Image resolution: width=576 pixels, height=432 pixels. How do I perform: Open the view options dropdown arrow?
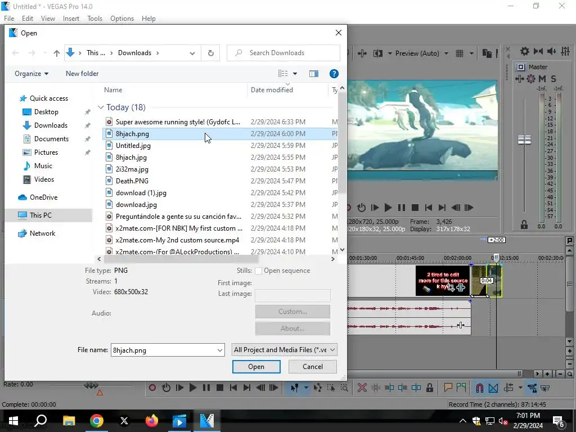pos(295,74)
